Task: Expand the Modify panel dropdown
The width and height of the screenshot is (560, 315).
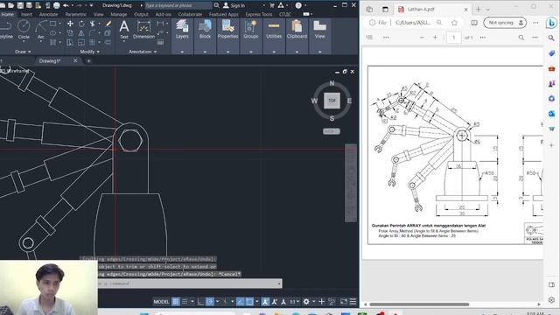Action: [89, 52]
